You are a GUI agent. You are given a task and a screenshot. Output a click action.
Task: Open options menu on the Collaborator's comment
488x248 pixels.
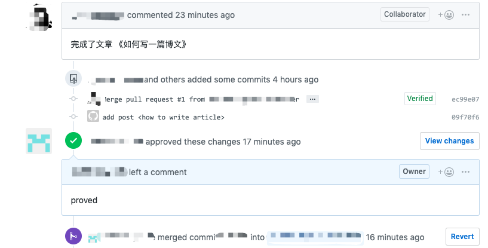coord(466,15)
